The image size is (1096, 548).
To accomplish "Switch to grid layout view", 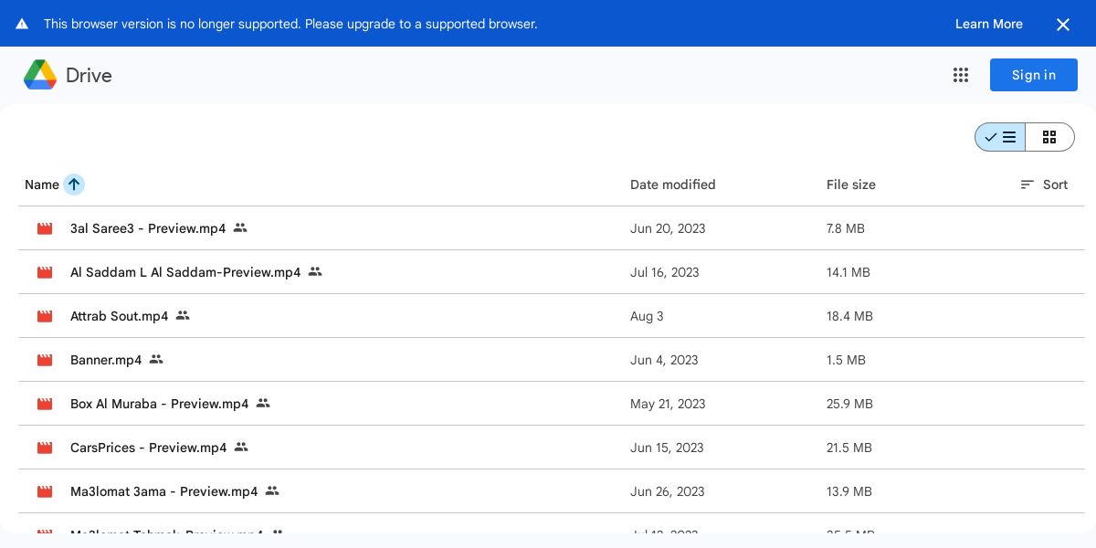I will pos(1049,137).
